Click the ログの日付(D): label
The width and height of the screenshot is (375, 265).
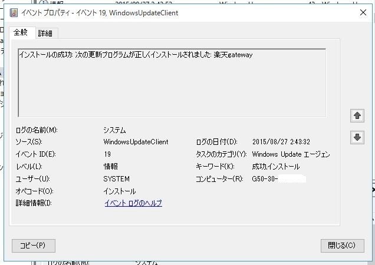(216, 142)
